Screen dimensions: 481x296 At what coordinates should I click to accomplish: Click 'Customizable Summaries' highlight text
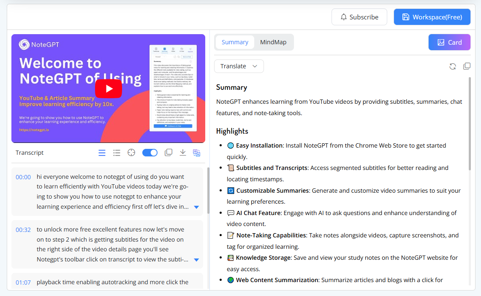tap(272, 191)
